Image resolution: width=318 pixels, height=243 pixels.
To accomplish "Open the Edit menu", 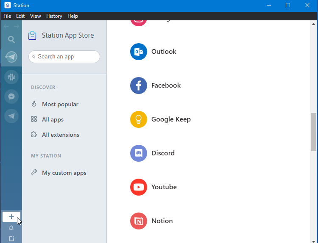I will tap(20, 16).
